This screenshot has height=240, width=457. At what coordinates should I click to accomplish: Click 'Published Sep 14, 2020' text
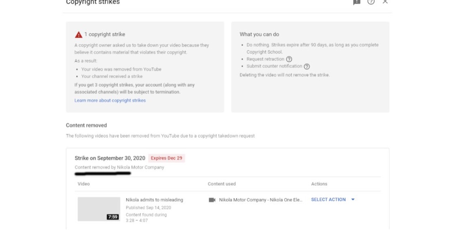pos(149,208)
